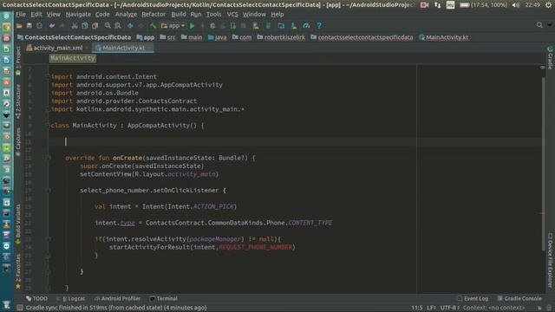555x312 pixels.
Task: Click REQUEST_PHONE_NUMBER in the code
Action: click(x=256, y=247)
